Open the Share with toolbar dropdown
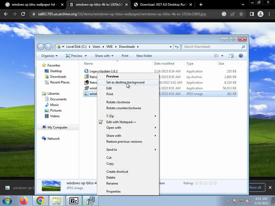This screenshot has width=275, height=206. point(104,56)
